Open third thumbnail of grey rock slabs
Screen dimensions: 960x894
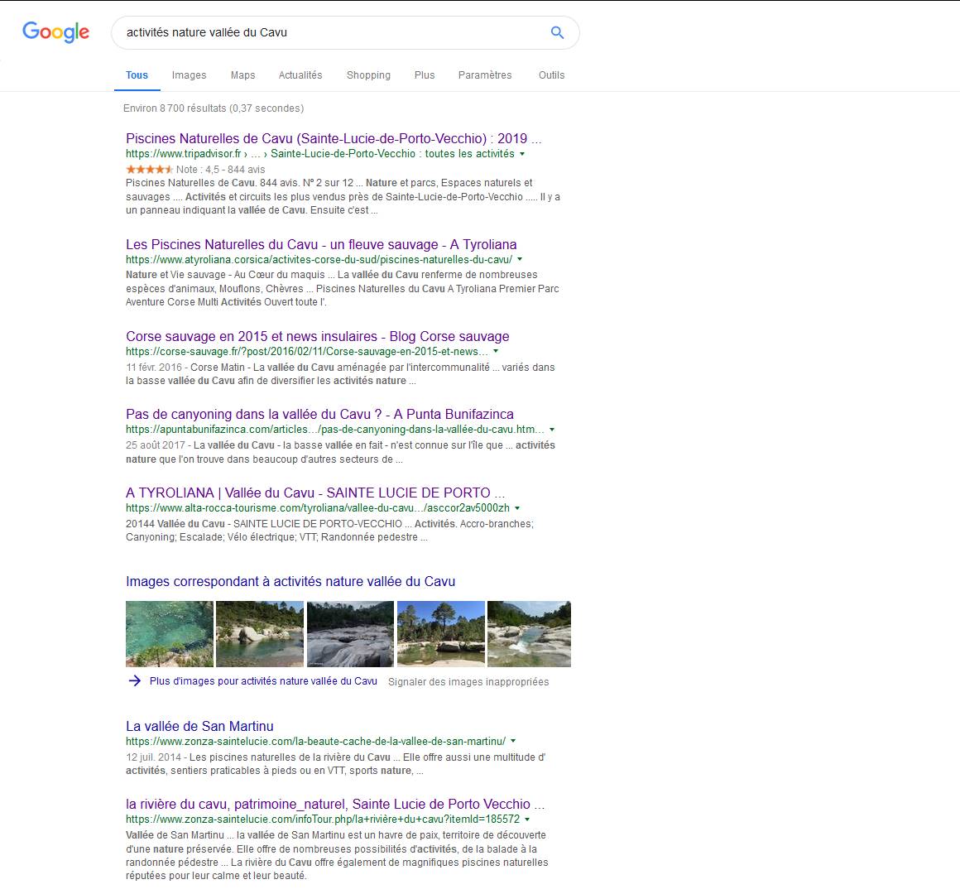pos(350,634)
